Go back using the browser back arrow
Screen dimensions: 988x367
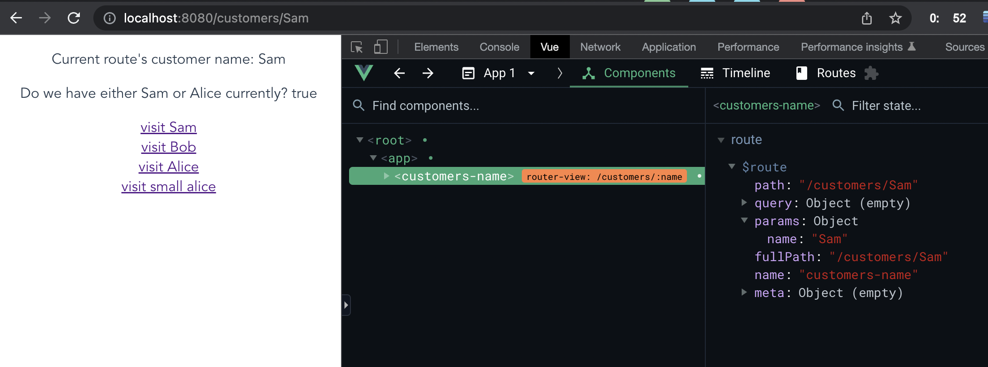point(16,18)
